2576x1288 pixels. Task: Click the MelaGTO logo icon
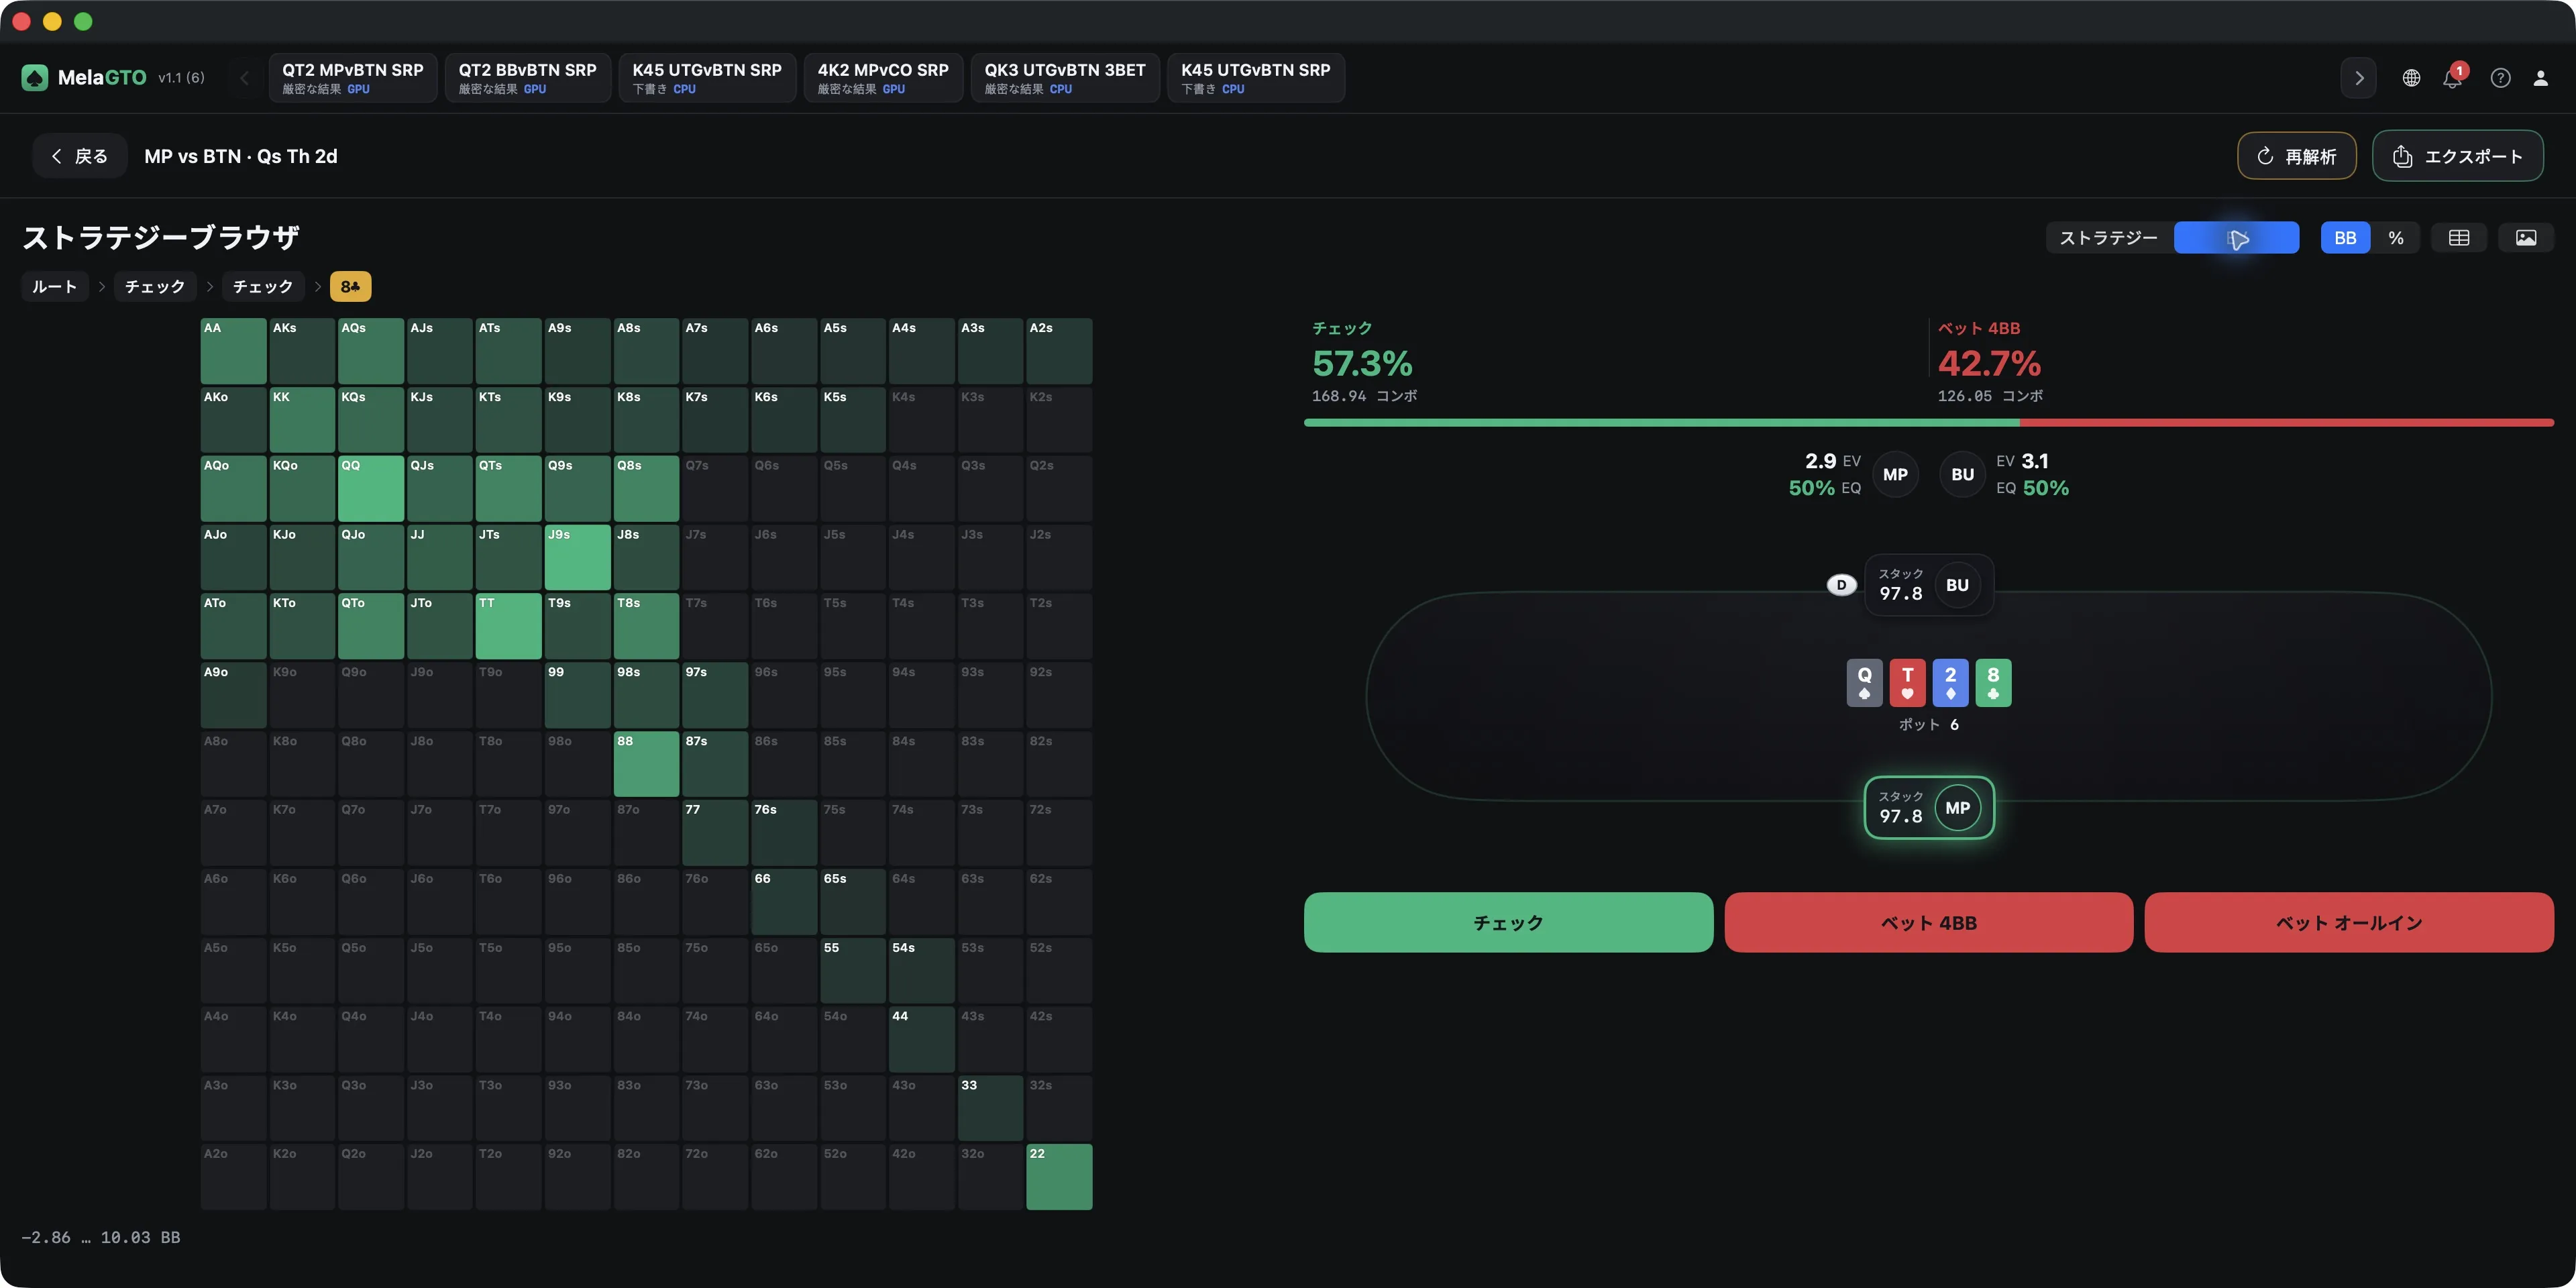click(35, 77)
